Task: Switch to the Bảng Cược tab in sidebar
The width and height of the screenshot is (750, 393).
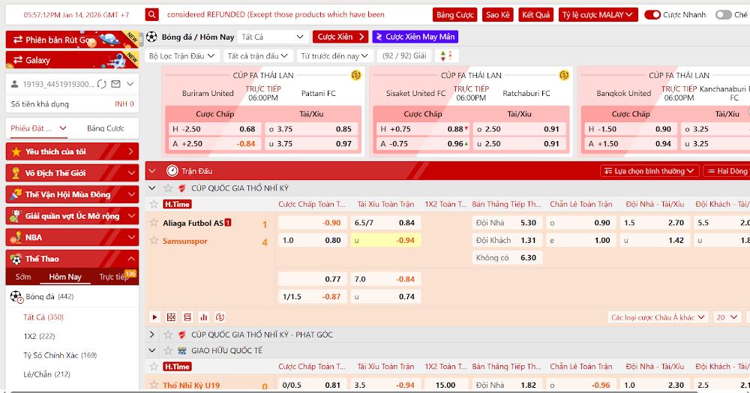Action: [x=105, y=128]
